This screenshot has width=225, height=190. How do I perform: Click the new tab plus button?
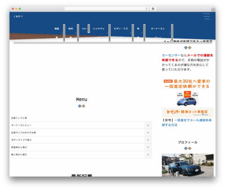click(213, 10)
